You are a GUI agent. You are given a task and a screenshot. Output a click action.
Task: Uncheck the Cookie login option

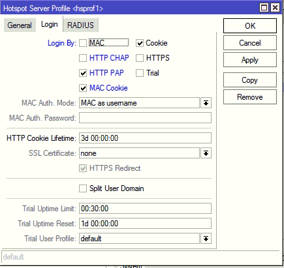(x=140, y=43)
